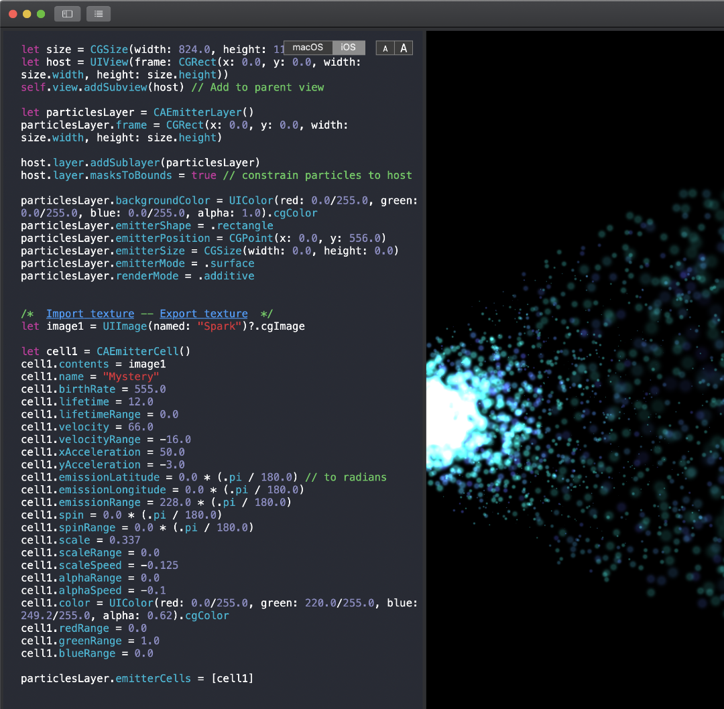The width and height of the screenshot is (724, 709).
Task: Click the particle emitter preview canvas
Action: [575, 370]
